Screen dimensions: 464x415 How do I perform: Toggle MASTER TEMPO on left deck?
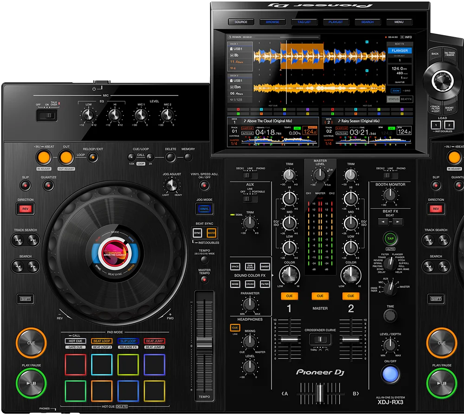pyautogui.click(x=204, y=279)
